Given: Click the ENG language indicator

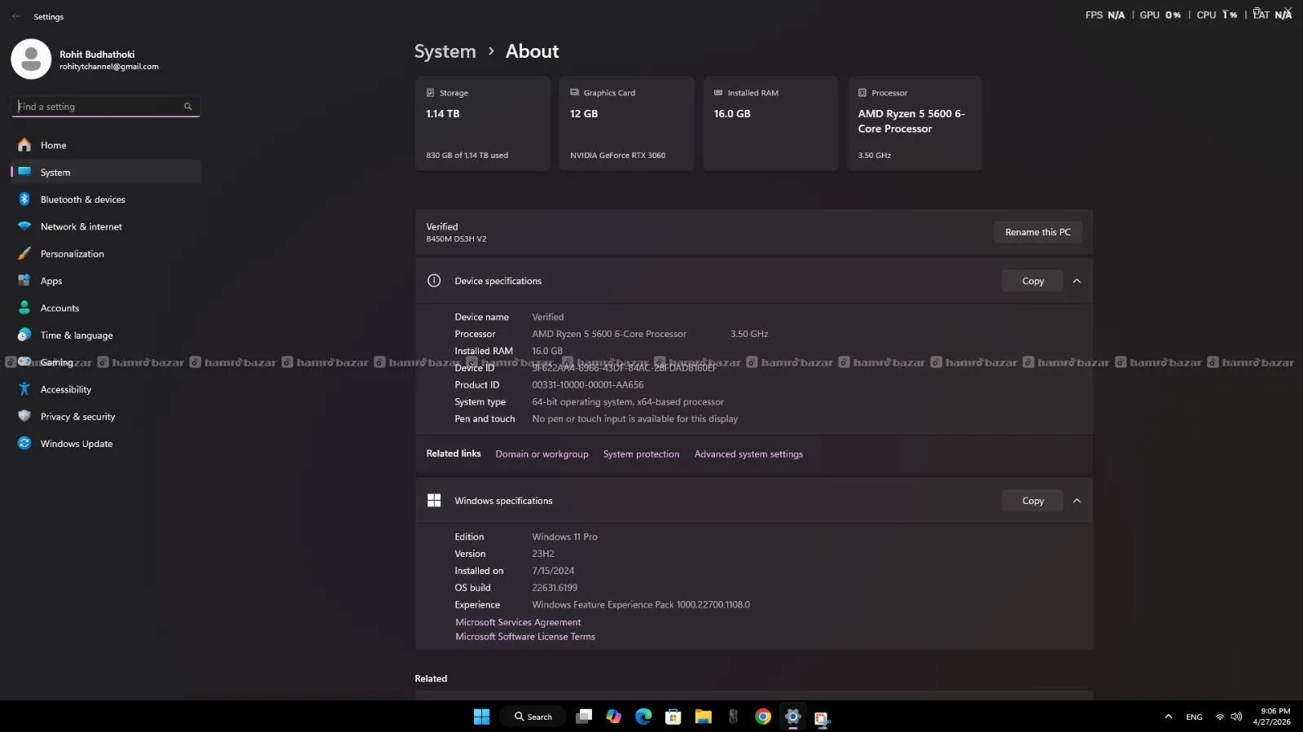Looking at the screenshot, I should click(x=1194, y=717).
